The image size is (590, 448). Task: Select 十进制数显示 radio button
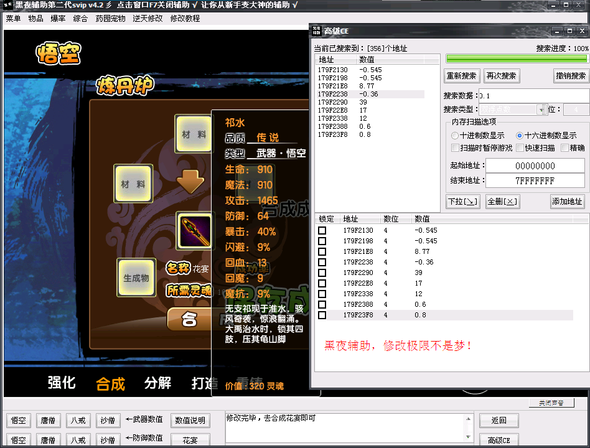[x=455, y=136]
